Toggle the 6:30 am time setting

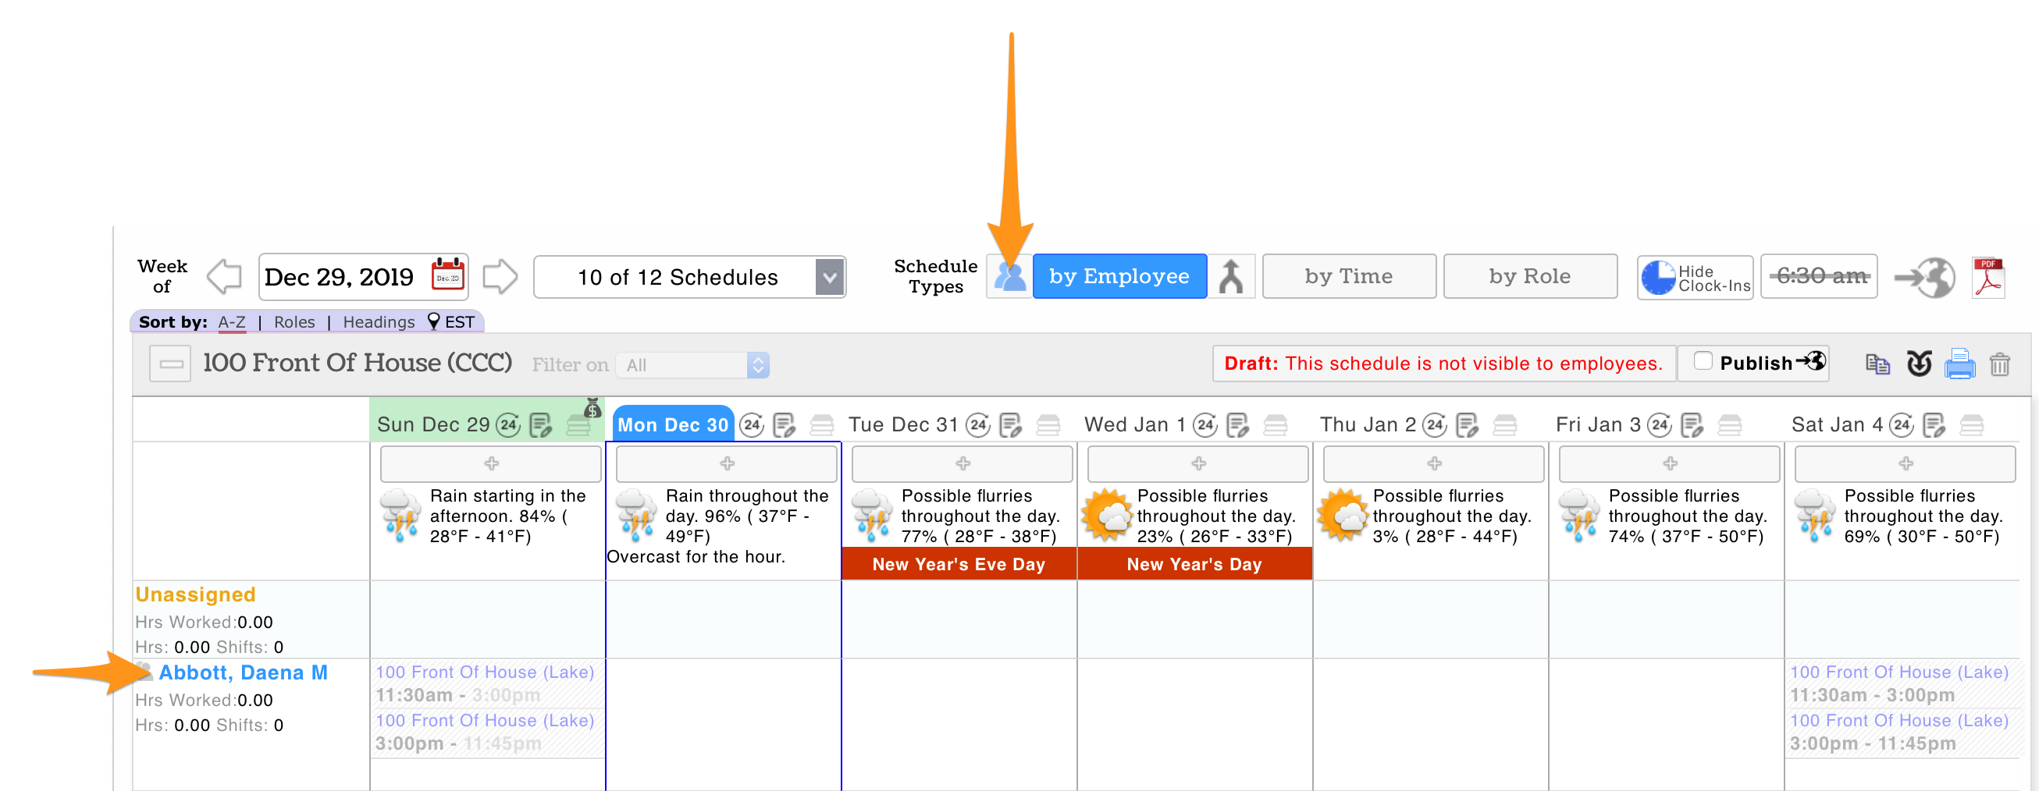coord(1818,276)
